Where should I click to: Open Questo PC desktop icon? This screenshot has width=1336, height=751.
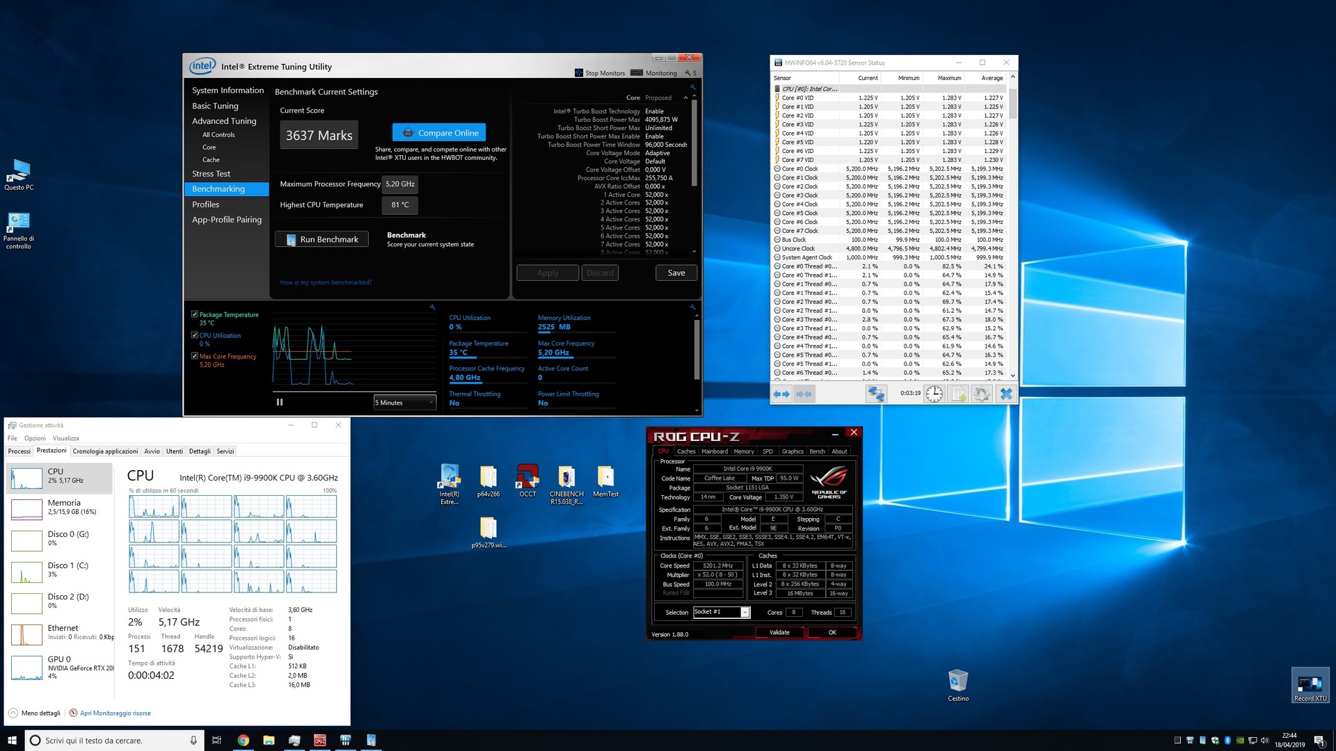click(x=19, y=174)
